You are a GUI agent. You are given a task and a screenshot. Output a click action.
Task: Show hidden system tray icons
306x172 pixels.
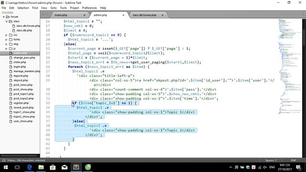click(230, 167)
